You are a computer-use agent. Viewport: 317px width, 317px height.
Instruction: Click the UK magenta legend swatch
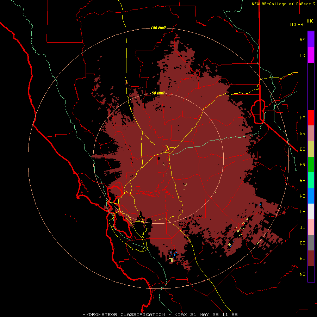(x=311, y=55)
